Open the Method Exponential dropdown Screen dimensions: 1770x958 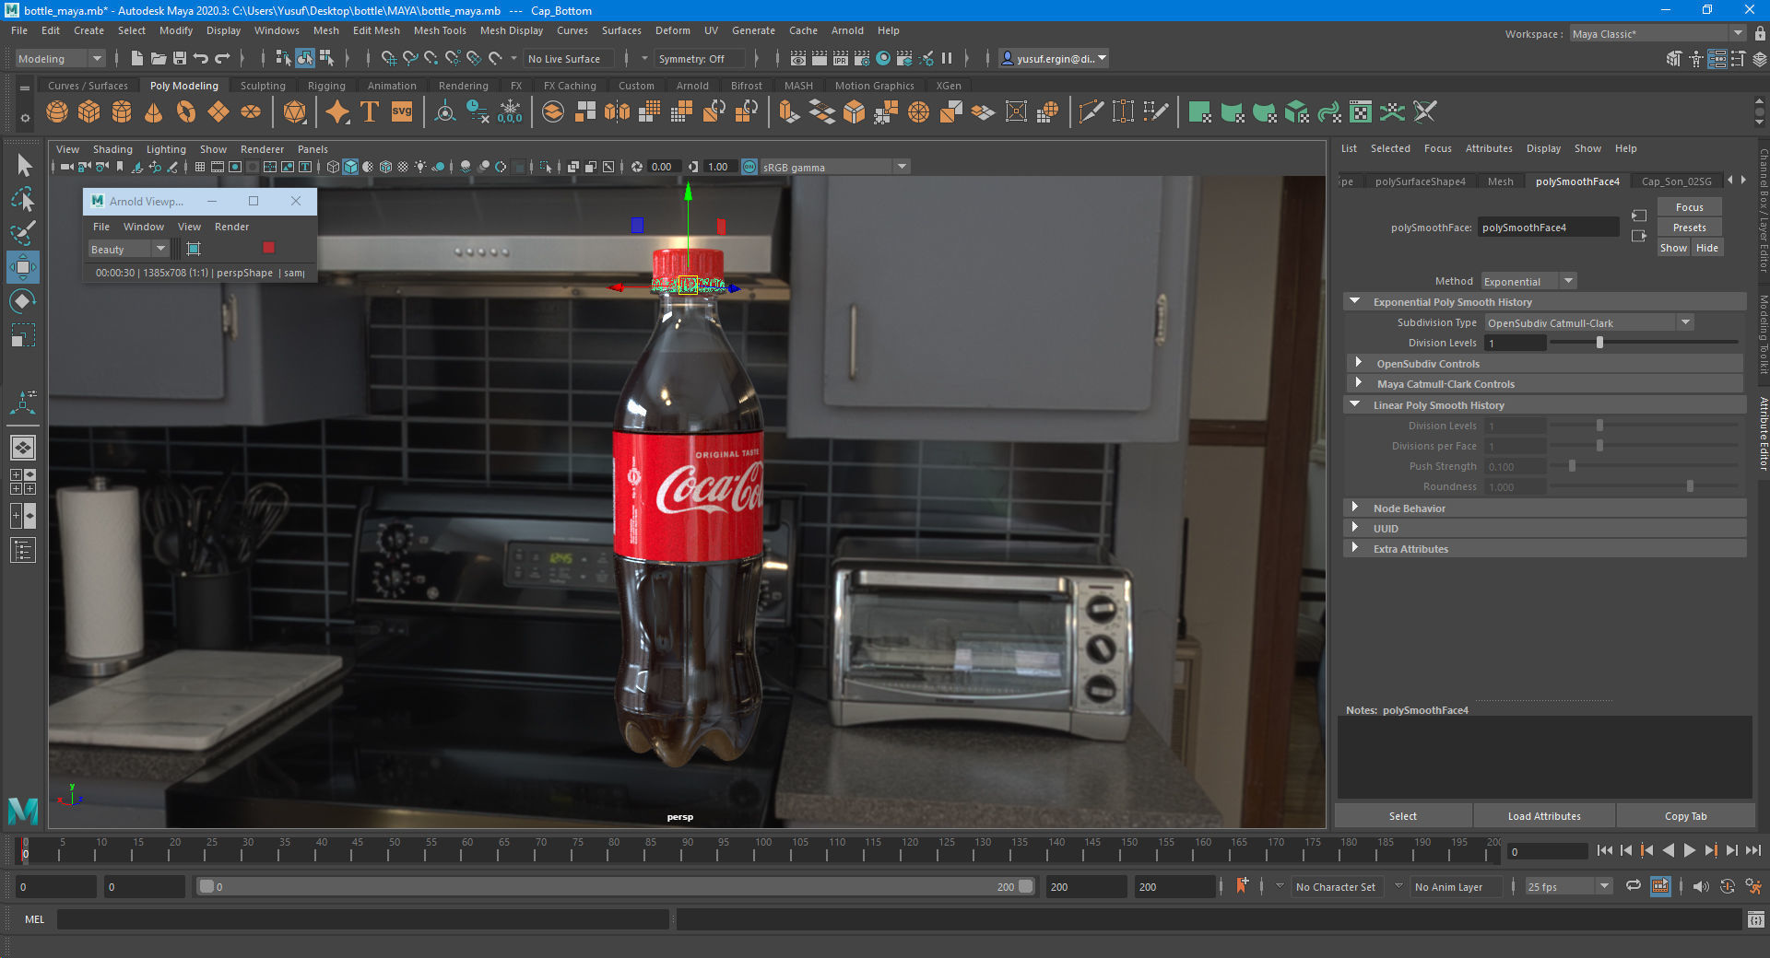(x=1528, y=281)
